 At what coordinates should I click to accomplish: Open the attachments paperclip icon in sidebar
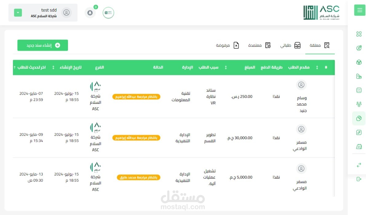point(359,132)
